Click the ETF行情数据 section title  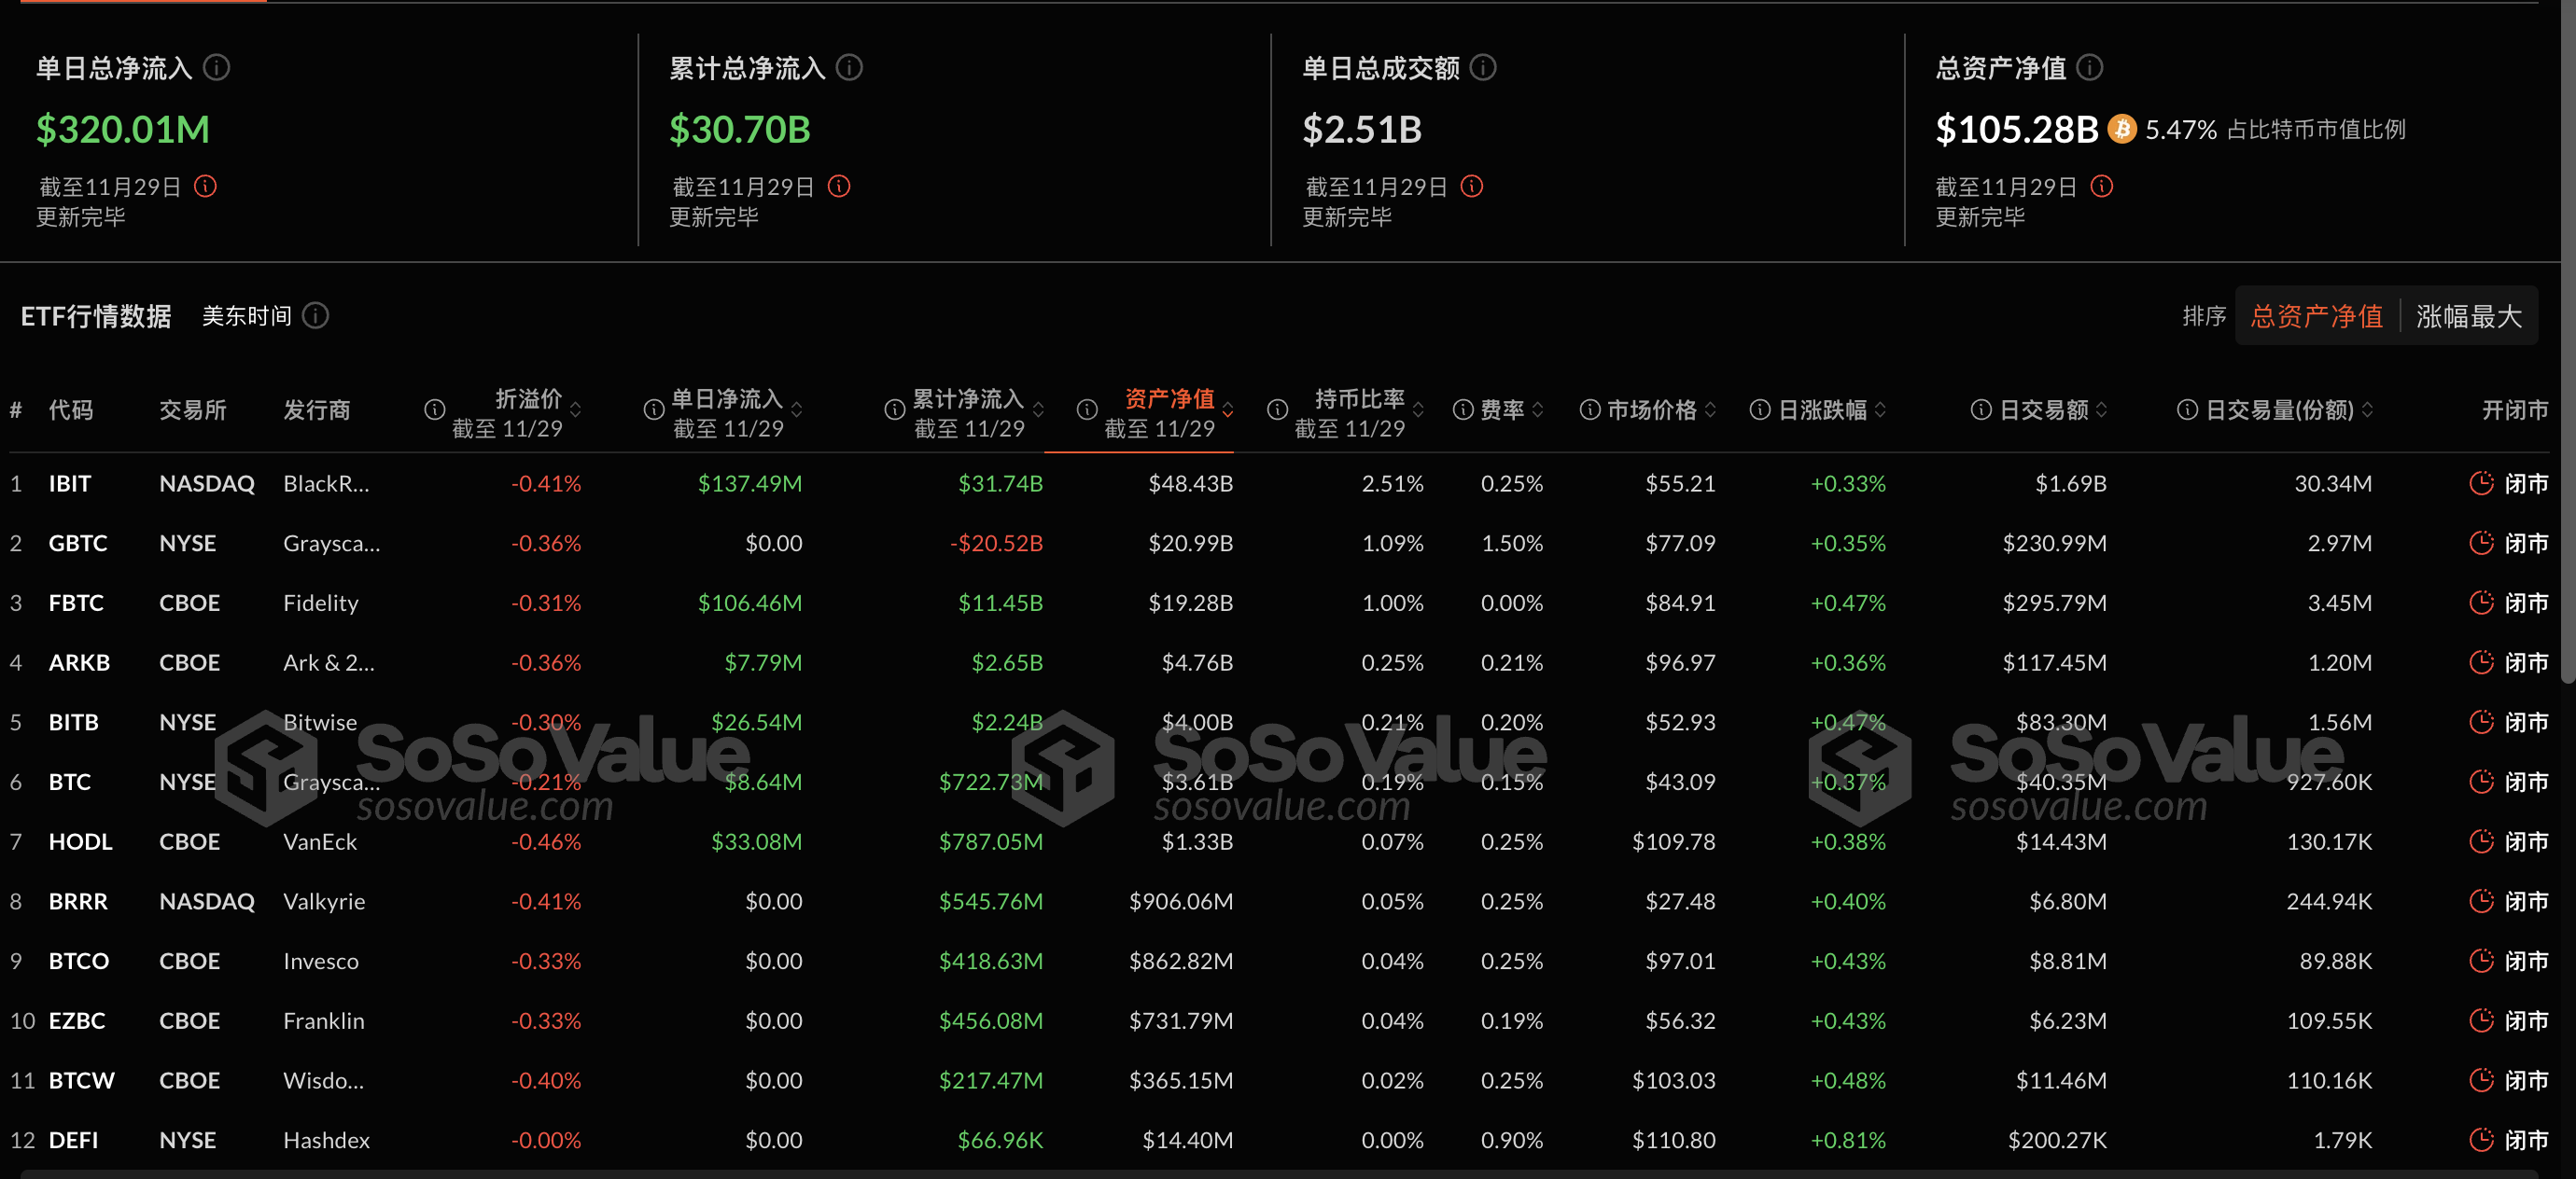click(x=96, y=315)
